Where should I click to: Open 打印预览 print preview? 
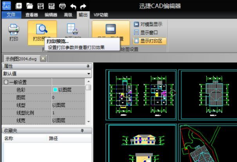pos(42,33)
